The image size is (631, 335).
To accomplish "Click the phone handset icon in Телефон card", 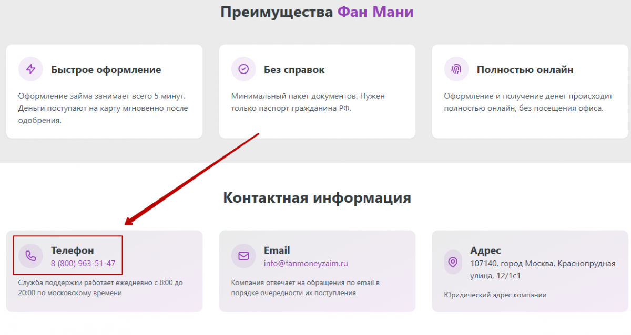I will 30,256.
